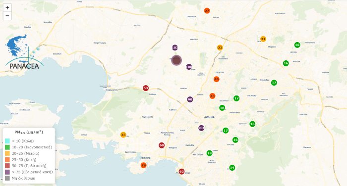Click the yellow '20–25 (Μέτριο)' legend swatch
Screen dimensions: 347x186
click(7, 153)
